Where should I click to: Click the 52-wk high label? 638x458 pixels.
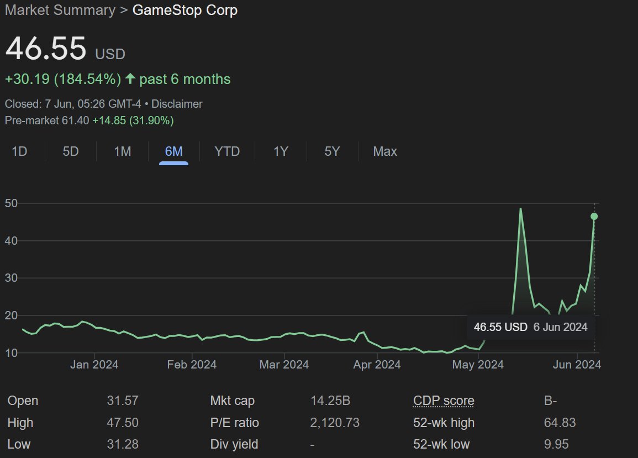[444, 423]
